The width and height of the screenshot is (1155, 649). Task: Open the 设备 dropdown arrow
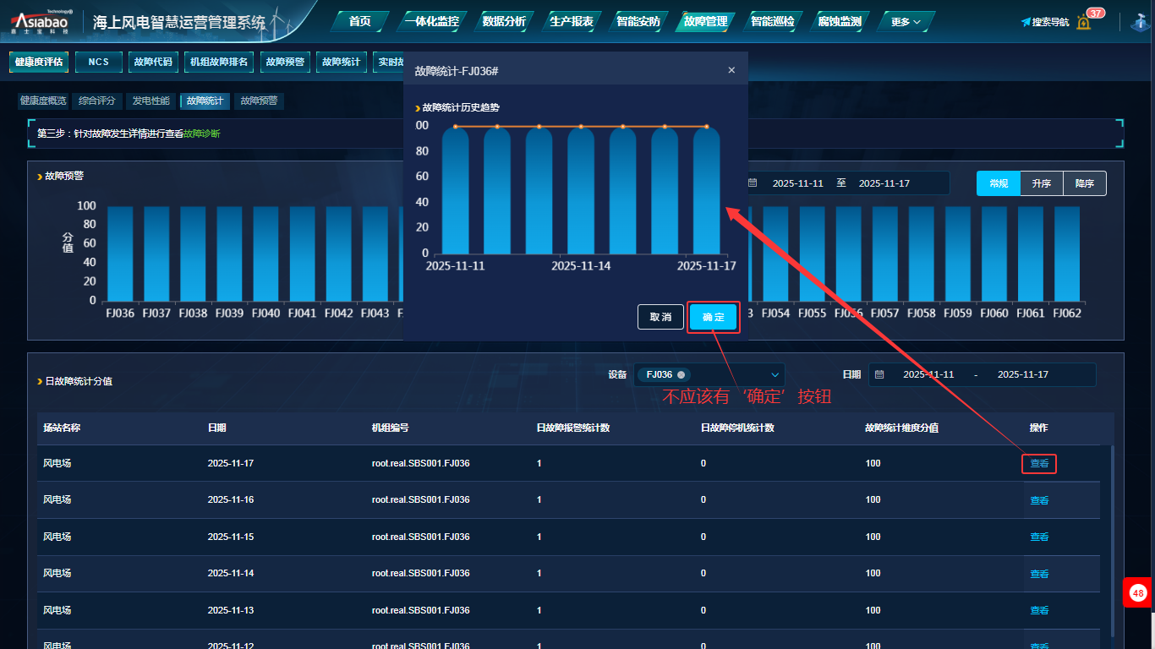tap(775, 374)
